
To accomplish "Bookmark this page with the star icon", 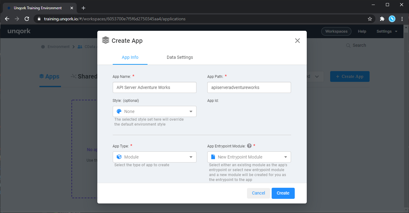I will coord(370,19).
